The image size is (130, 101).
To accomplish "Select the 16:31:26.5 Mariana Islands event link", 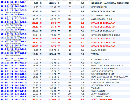I will [14, 69].
